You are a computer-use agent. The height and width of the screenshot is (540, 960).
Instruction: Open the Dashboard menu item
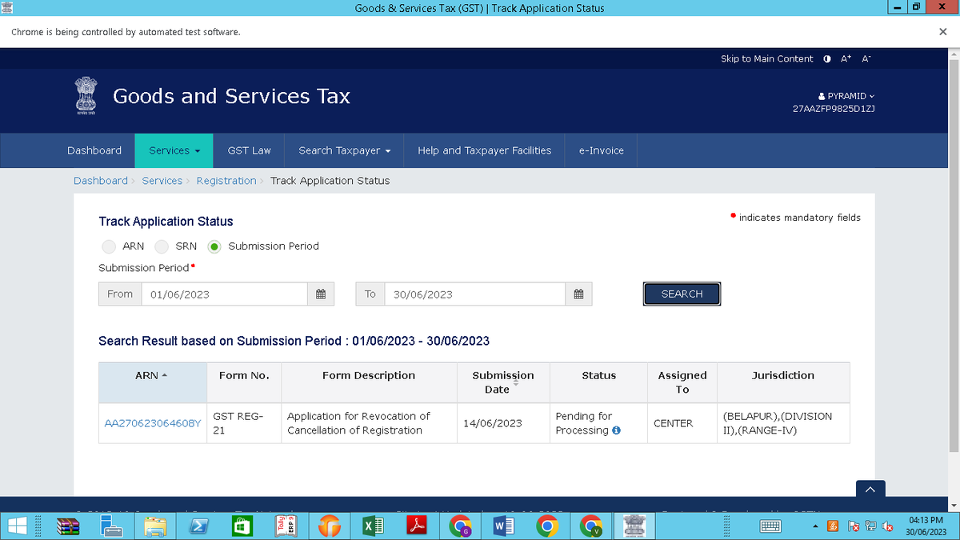[x=94, y=150]
